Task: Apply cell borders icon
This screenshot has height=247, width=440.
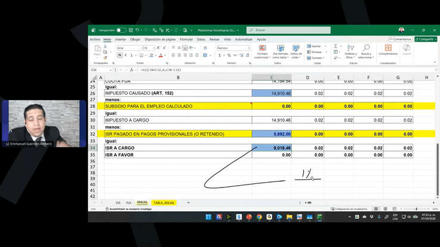Action: click(142, 55)
